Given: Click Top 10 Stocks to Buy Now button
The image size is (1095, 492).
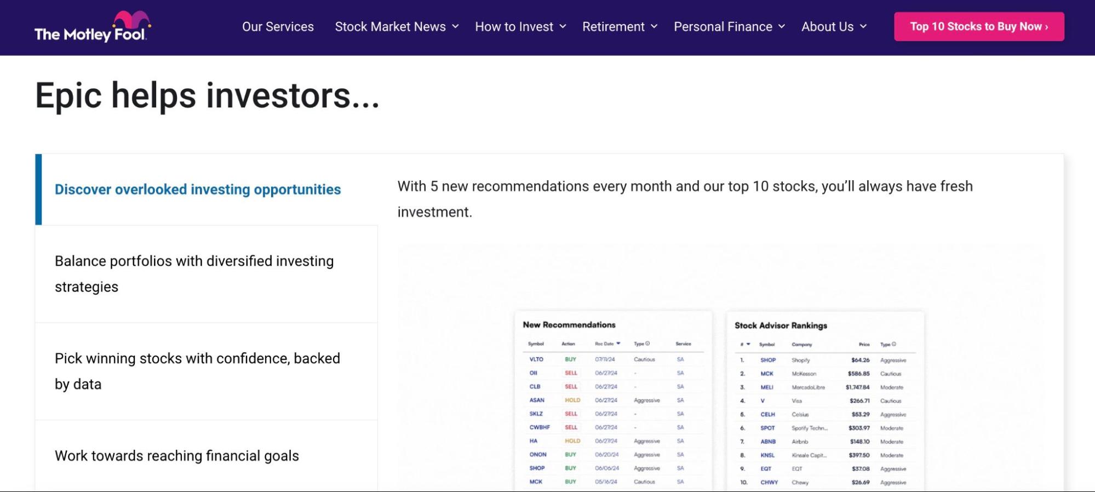Looking at the screenshot, I should click(x=979, y=26).
